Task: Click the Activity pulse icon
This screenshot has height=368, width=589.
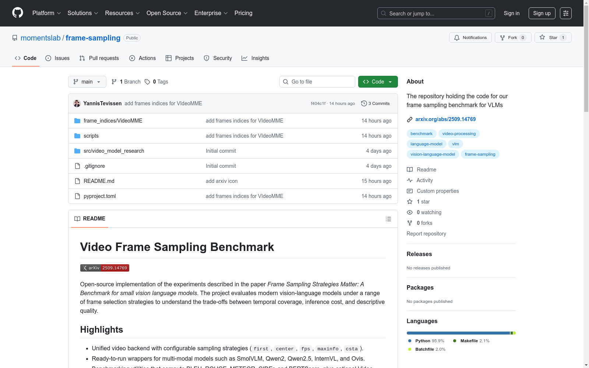Action: [410, 180]
